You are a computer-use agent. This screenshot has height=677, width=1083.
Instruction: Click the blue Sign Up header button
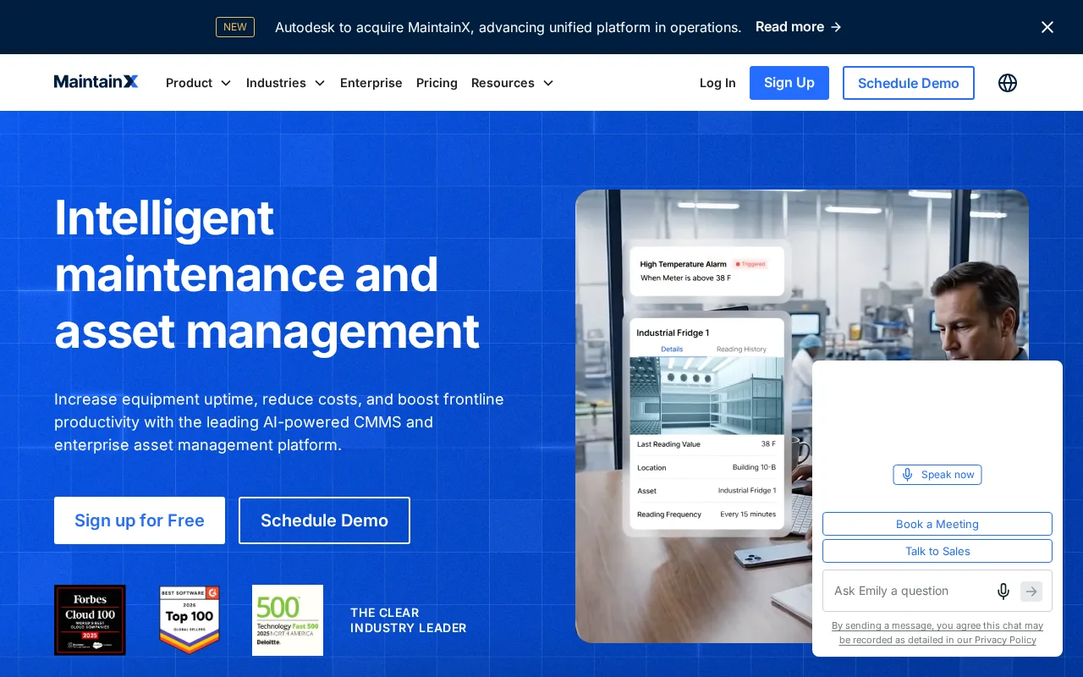[x=789, y=83]
